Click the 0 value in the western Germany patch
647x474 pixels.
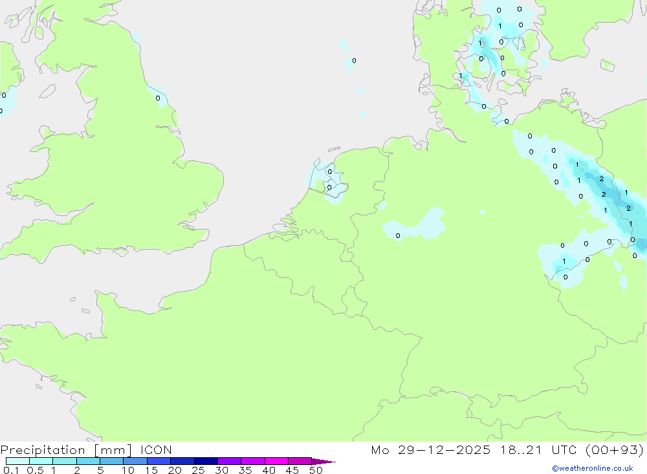(x=398, y=236)
